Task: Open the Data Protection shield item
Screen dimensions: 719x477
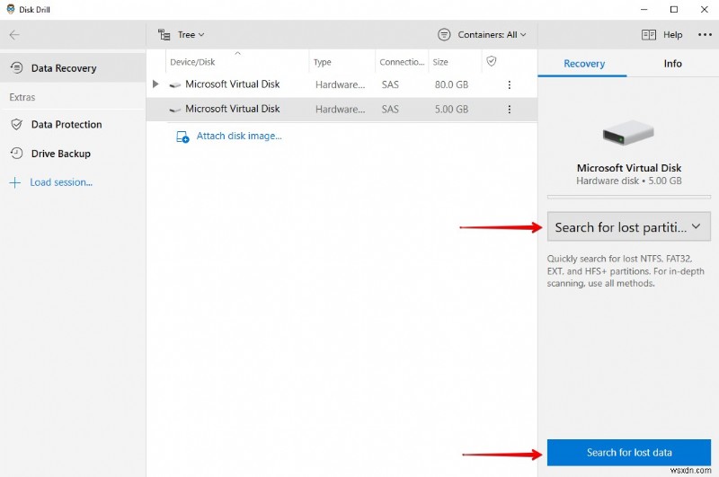Action: click(x=66, y=125)
